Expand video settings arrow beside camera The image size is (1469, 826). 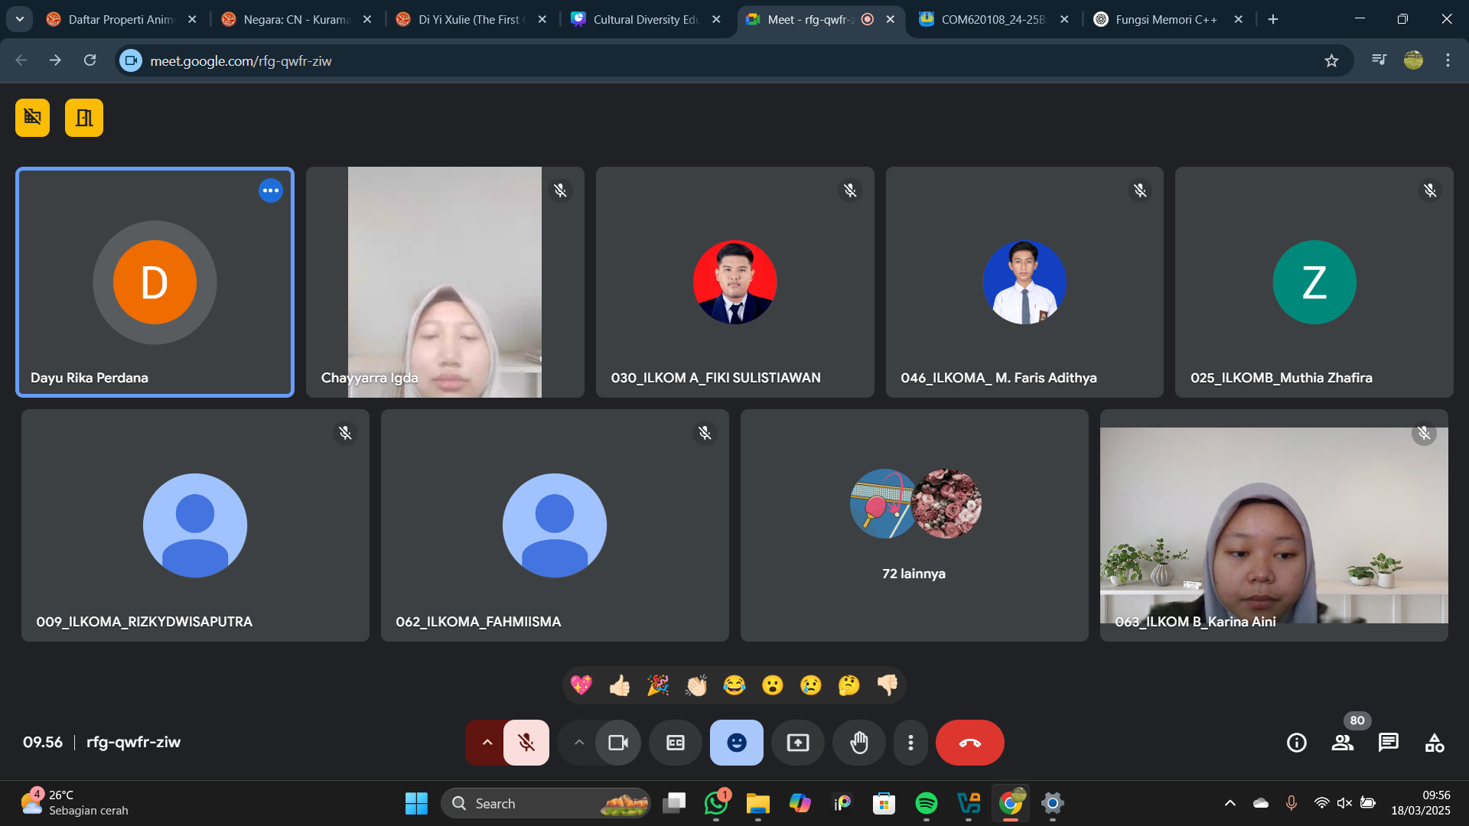point(578,743)
